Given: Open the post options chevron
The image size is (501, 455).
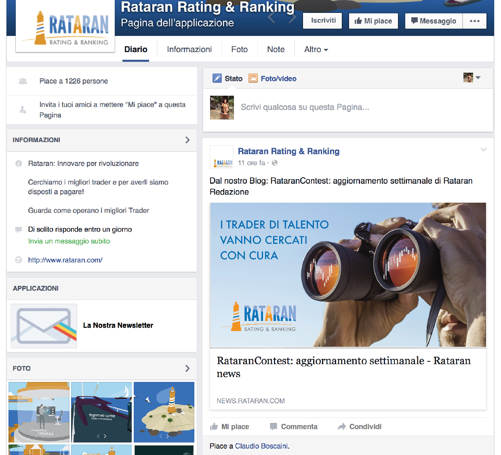Looking at the screenshot, I should [x=484, y=150].
